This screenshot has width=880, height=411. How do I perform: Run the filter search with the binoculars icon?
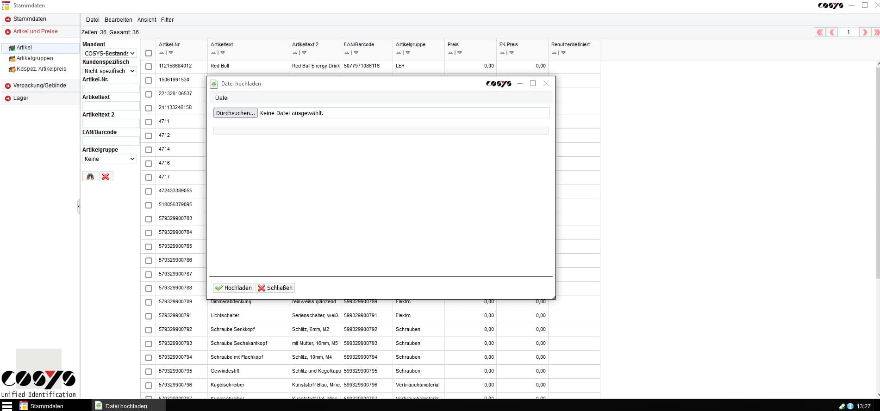(90, 177)
